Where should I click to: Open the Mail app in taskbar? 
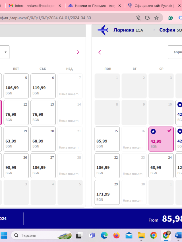pyautogui.click(x=129, y=235)
